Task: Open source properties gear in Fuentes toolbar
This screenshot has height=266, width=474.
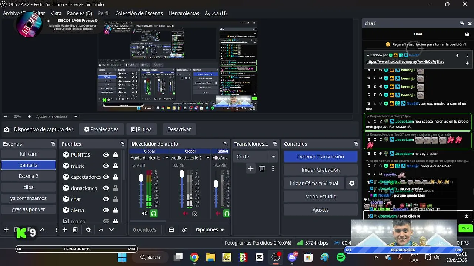Action: pyautogui.click(x=88, y=230)
